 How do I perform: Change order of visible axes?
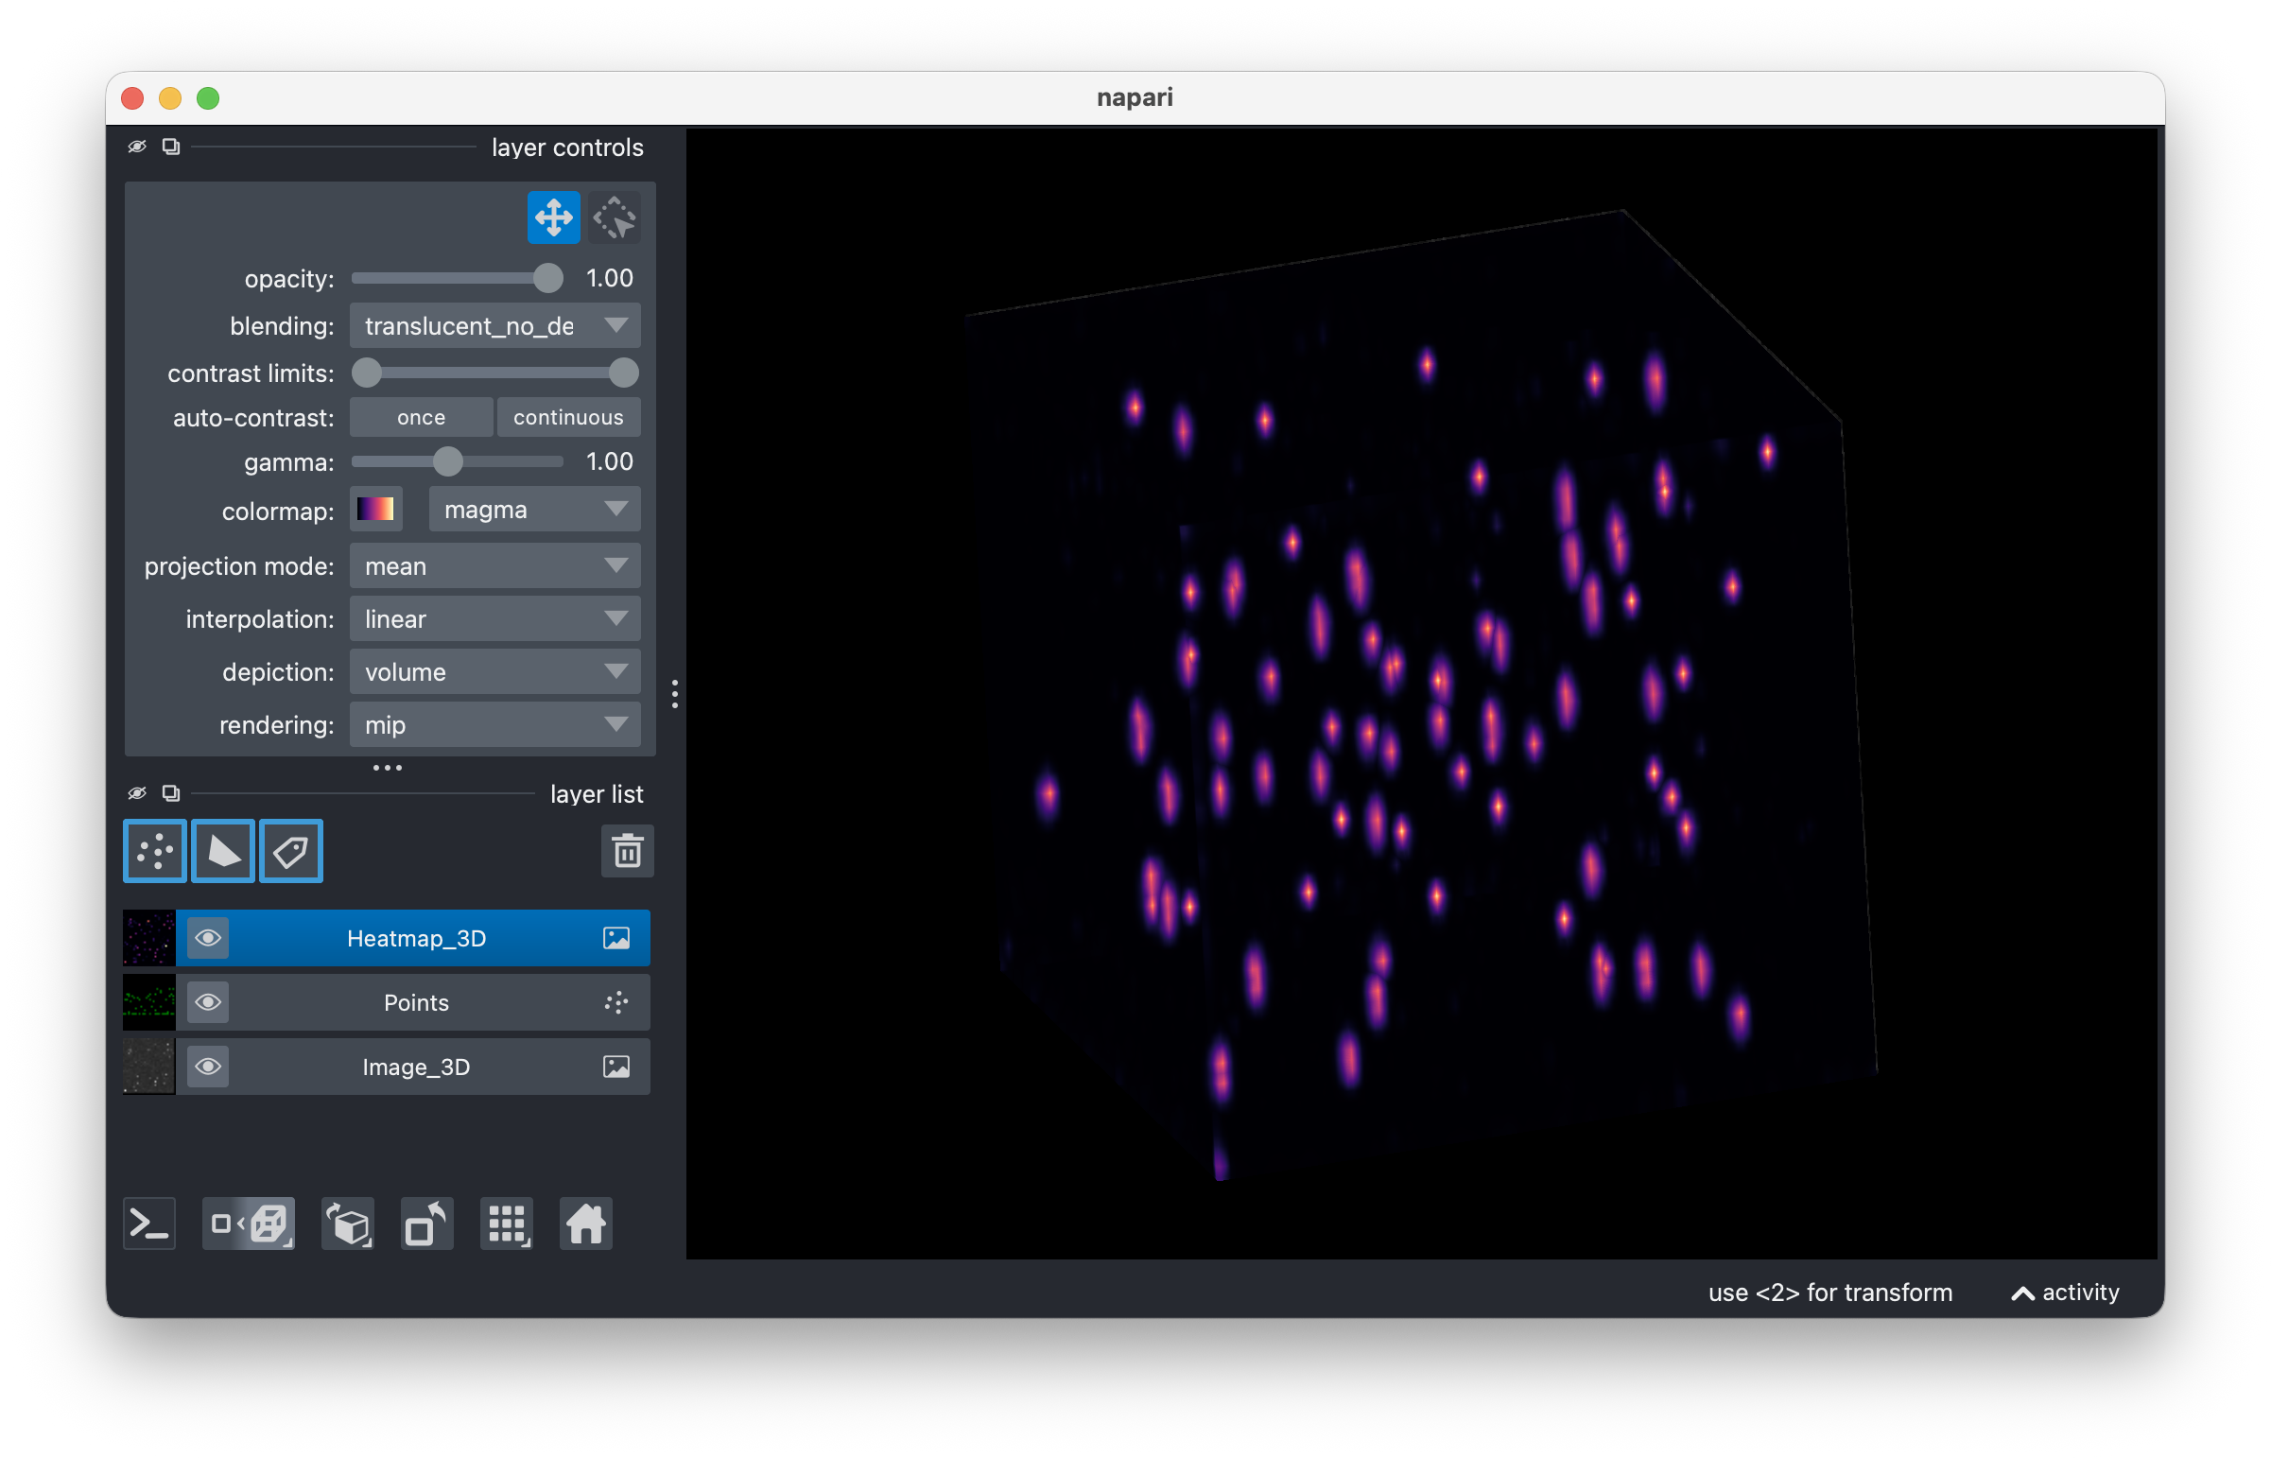[x=348, y=1224]
